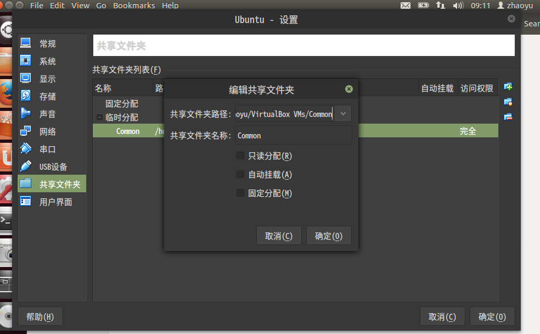Enable the 自动挂载 checkbox
Viewport: 540px width, 334px height.
pos(240,175)
